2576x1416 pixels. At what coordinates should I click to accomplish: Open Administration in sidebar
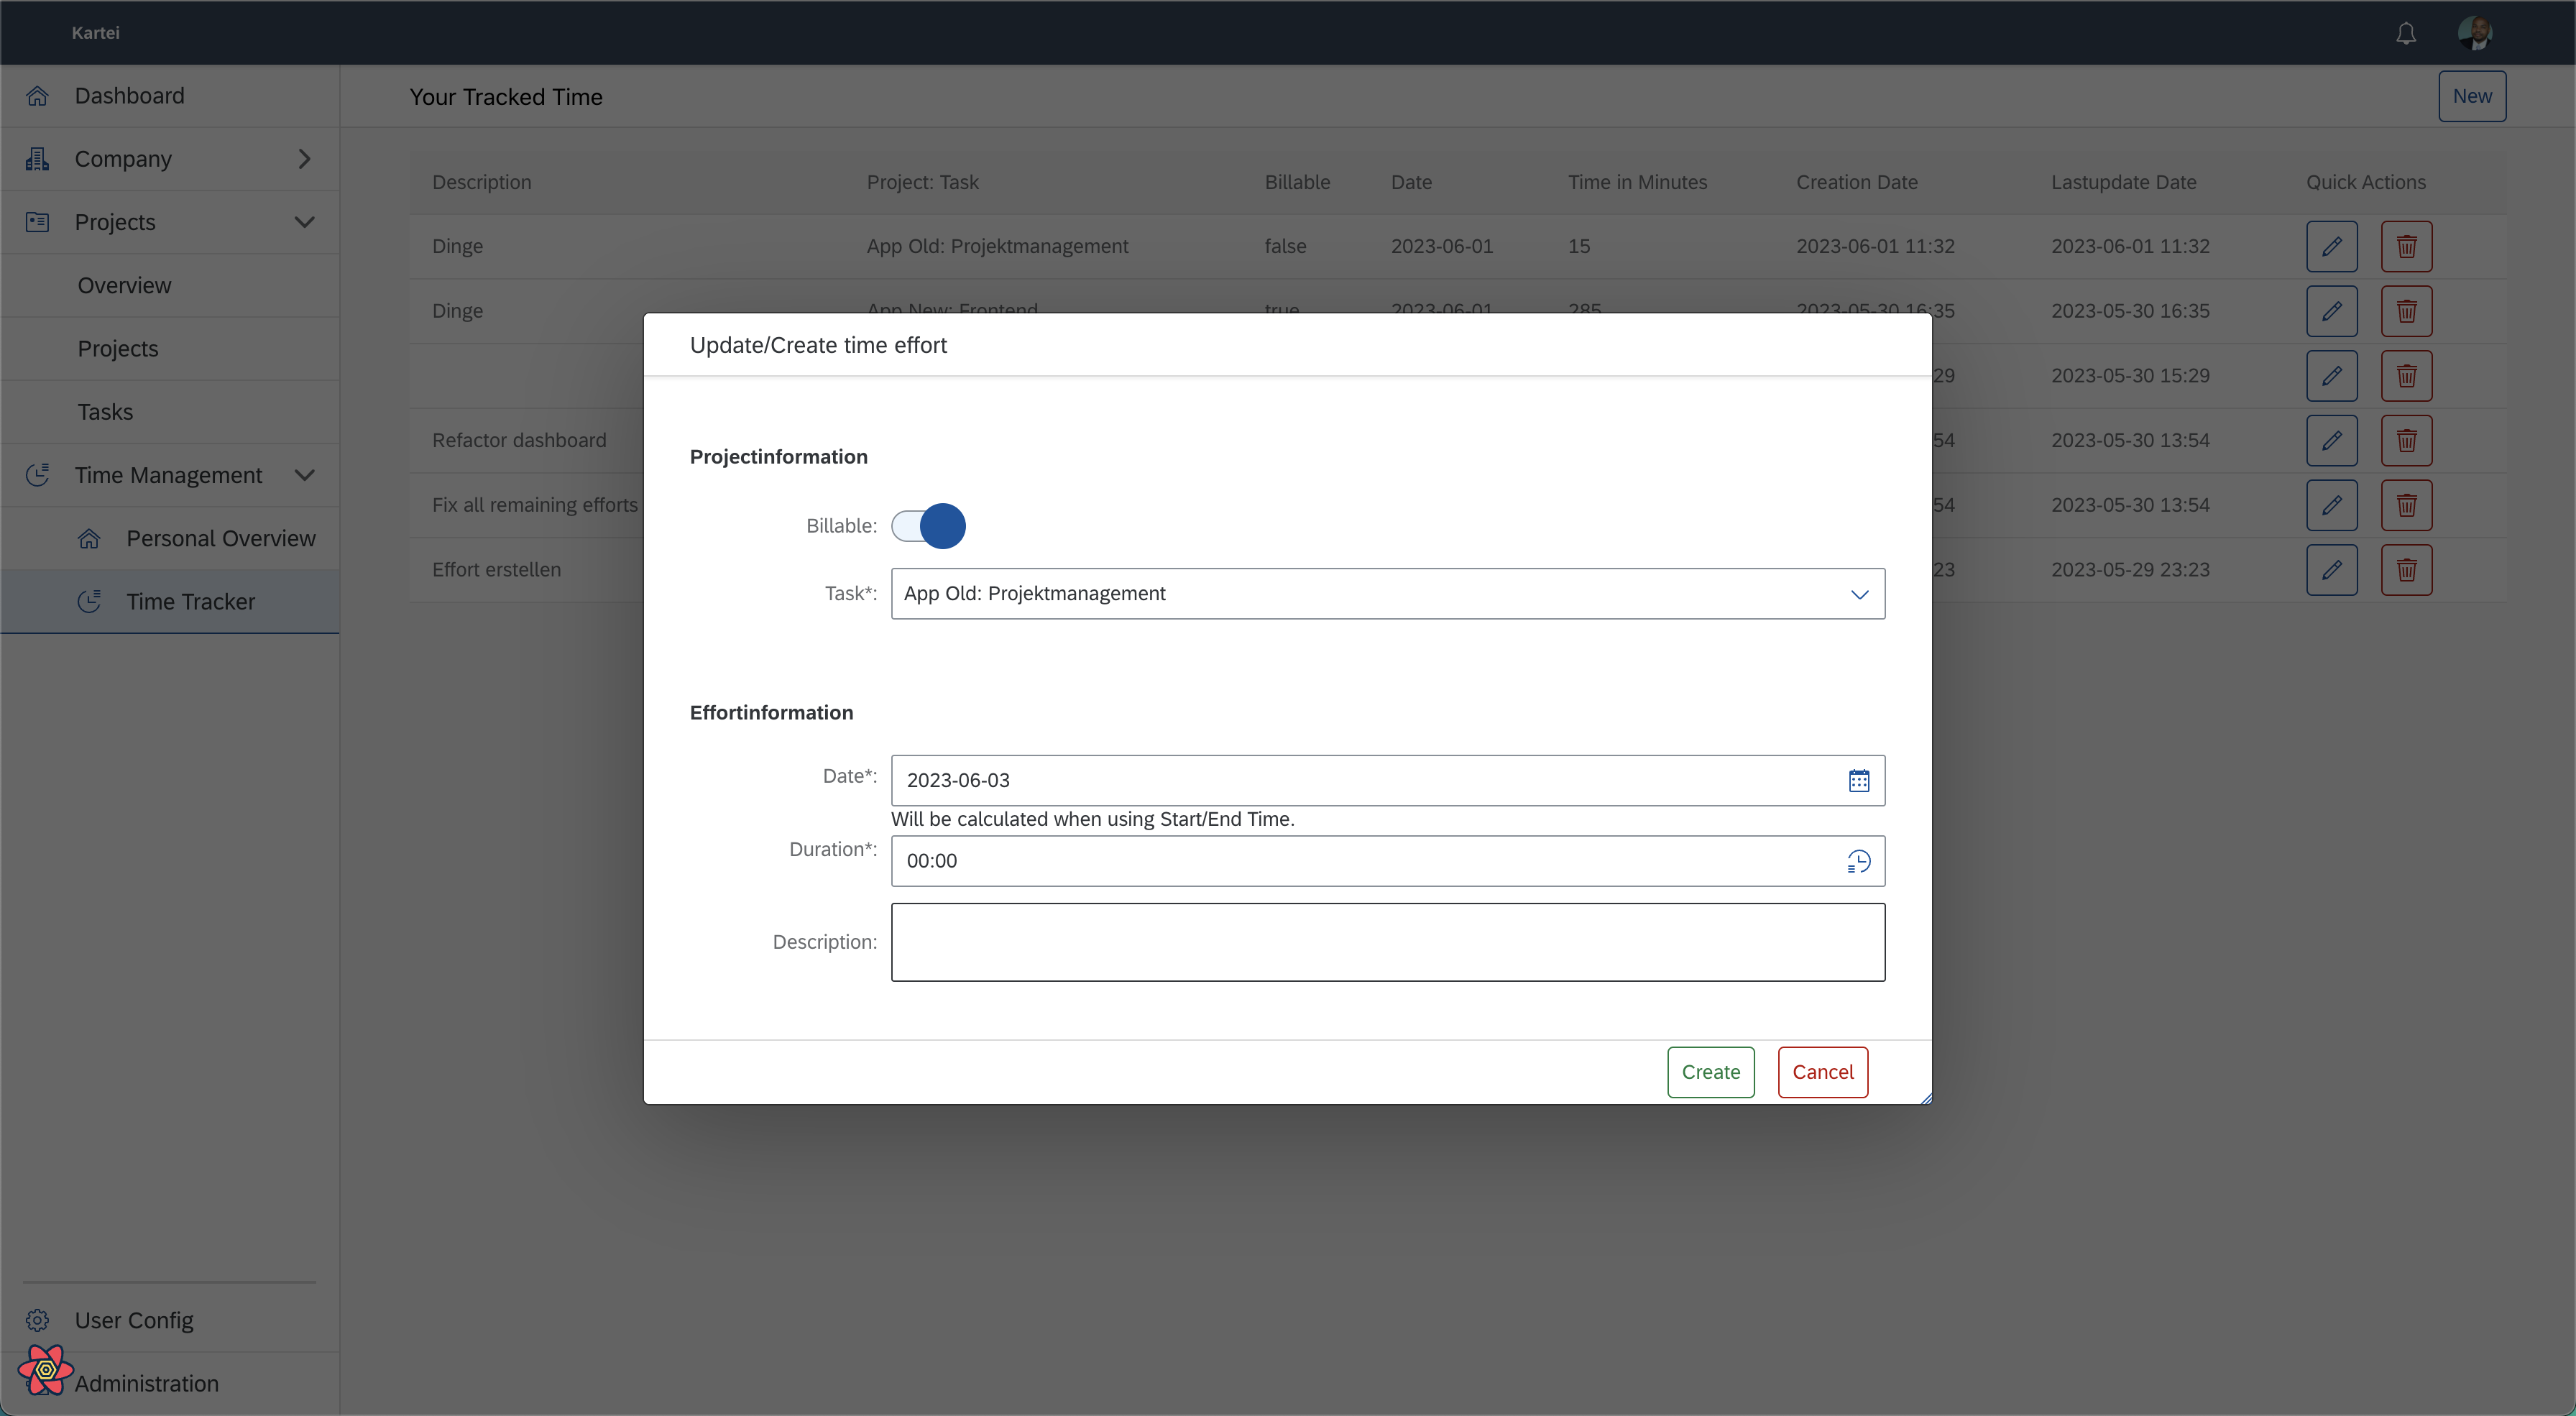pos(170,1384)
